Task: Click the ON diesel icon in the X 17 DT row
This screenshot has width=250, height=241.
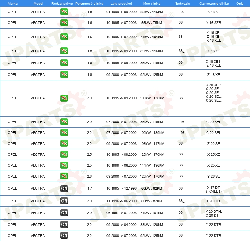Action: point(64,189)
